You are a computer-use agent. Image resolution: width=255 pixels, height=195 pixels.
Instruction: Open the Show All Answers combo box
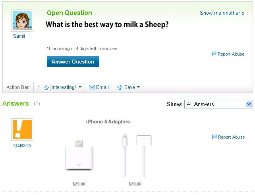[x=218, y=104]
